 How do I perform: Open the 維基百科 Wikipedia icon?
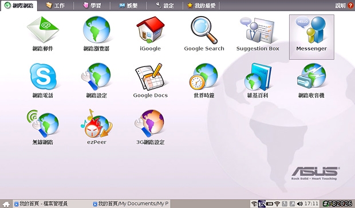point(258,77)
